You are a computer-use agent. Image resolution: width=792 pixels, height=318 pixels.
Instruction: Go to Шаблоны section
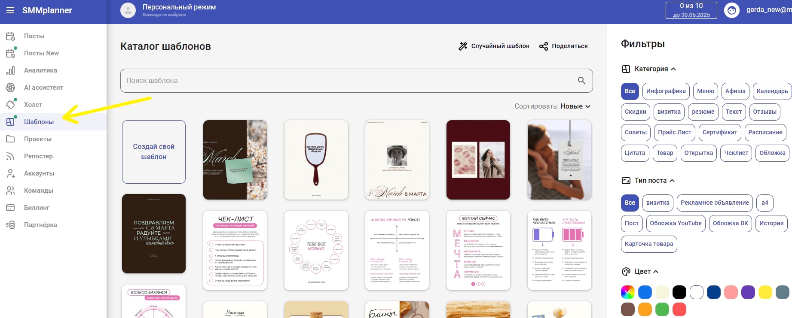coord(53,122)
